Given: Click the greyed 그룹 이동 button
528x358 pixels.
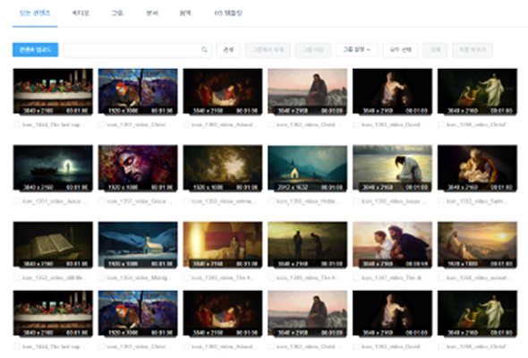Looking at the screenshot, I should (x=313, y=50).
